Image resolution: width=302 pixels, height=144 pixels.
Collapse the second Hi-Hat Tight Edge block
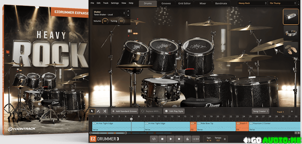click(146, 123)
